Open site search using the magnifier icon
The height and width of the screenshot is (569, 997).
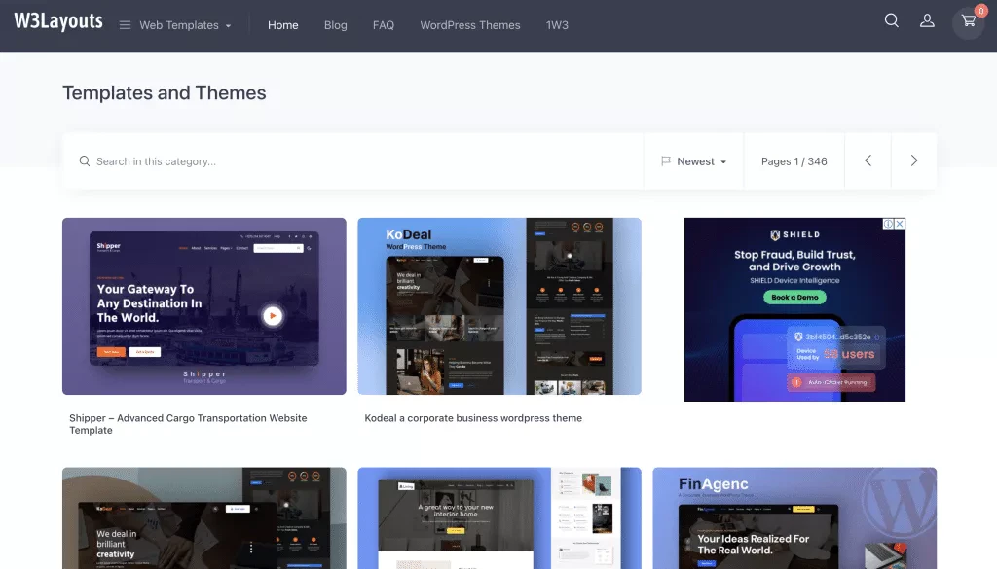[x=891, y=19]
